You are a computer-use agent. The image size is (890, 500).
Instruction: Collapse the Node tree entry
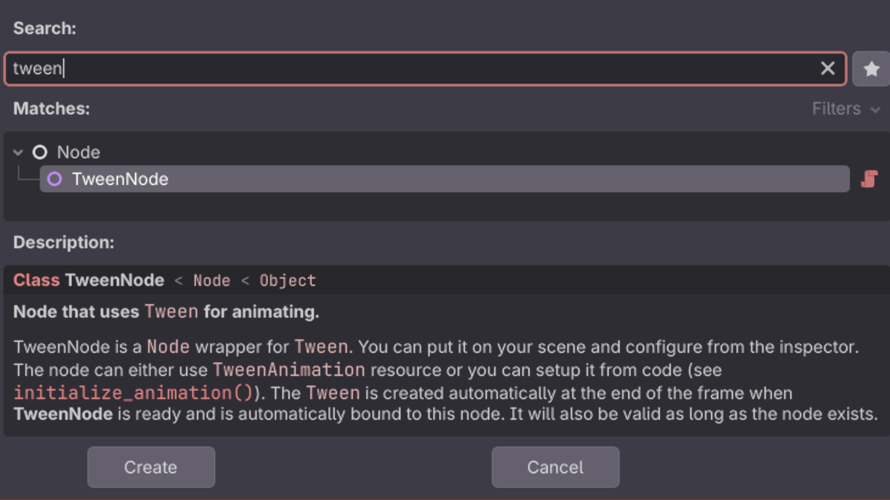(18, 152)
